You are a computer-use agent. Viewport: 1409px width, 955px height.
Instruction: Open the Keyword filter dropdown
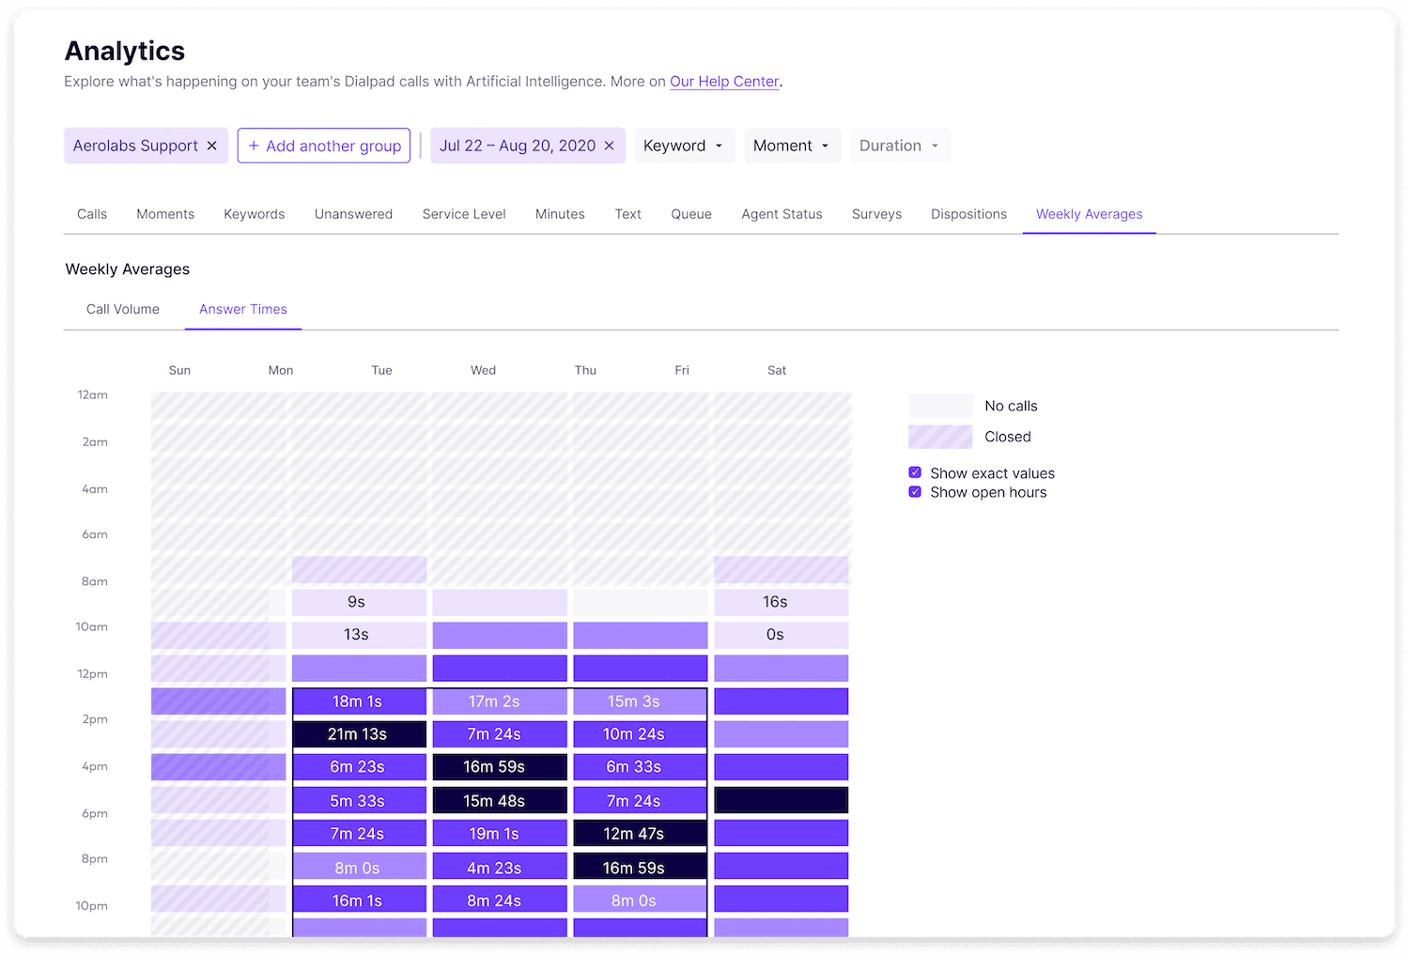click(x=684, y=146)
